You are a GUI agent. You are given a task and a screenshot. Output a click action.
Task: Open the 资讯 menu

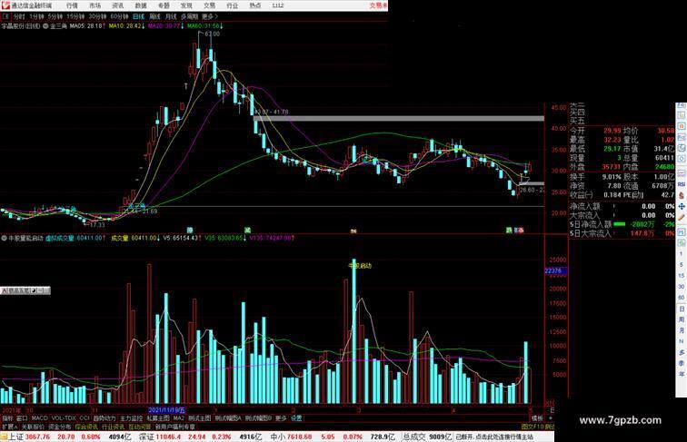(118, 5)
